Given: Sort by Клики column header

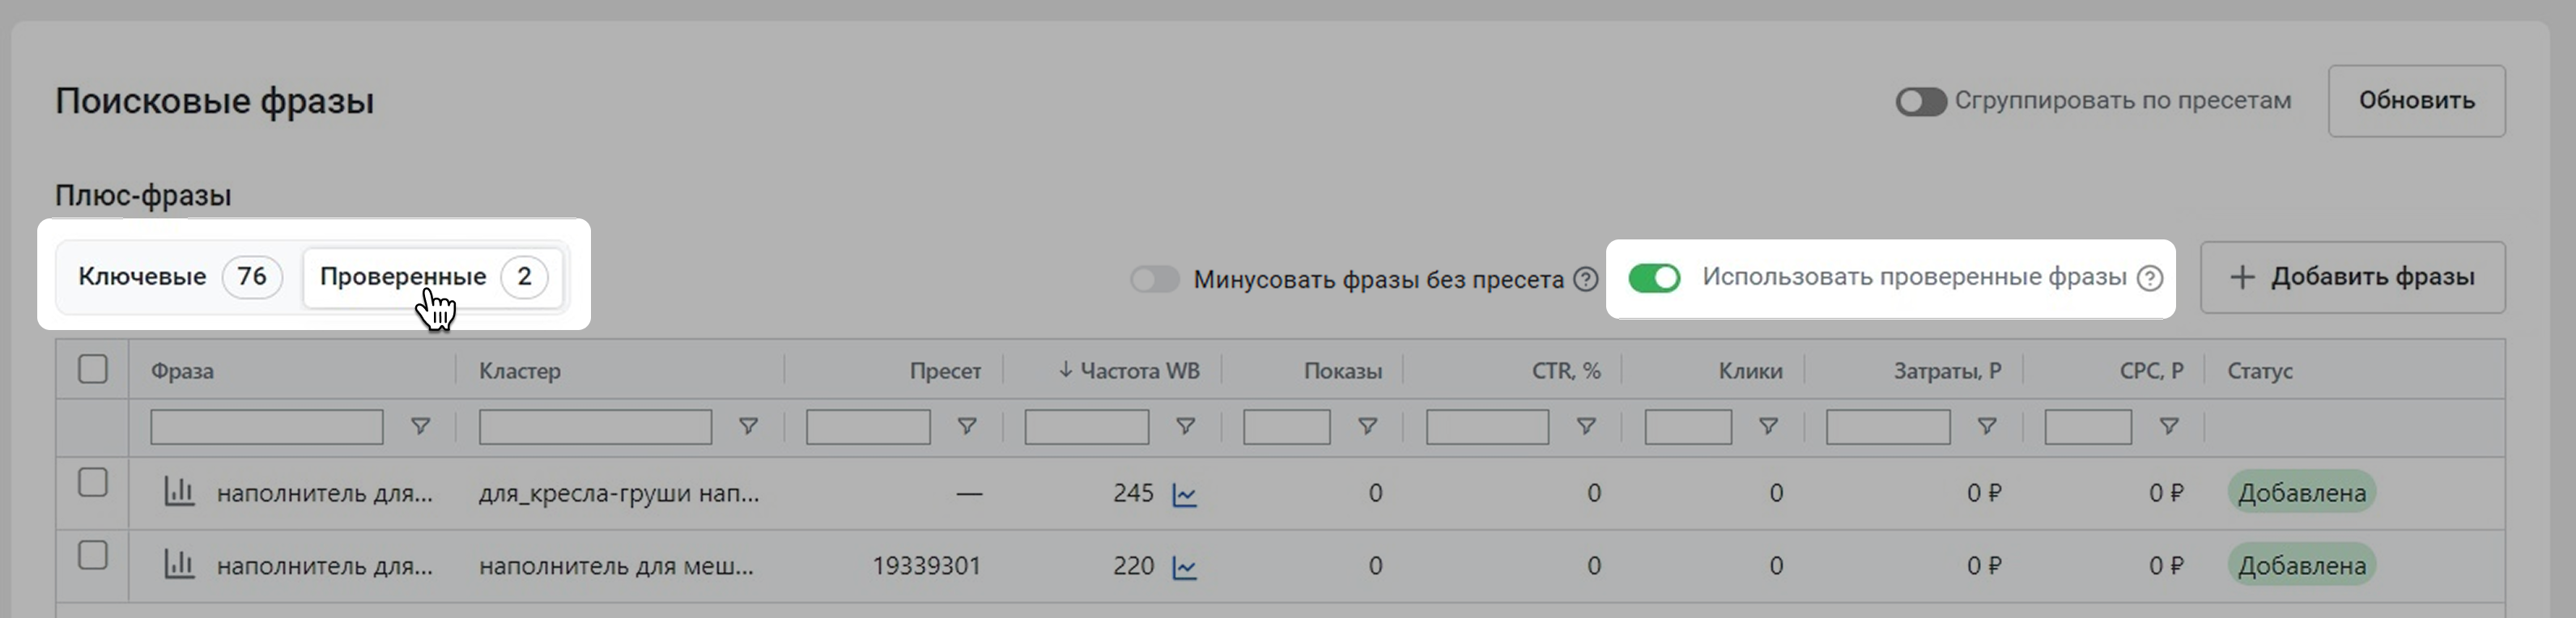Looking at the screenshot, I should (x=1750, y=371).
